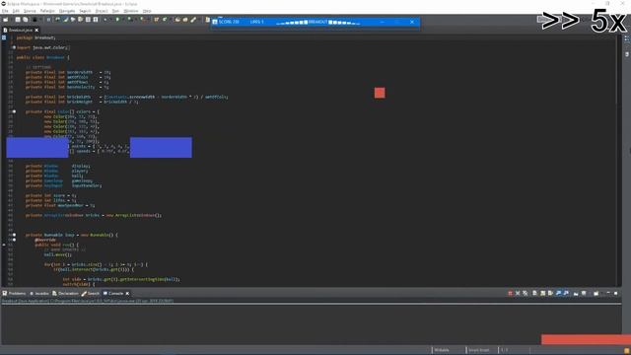Click the Task List icon on right trim
631x355 pixels.
pyautogui.click(x=627, y=54)
